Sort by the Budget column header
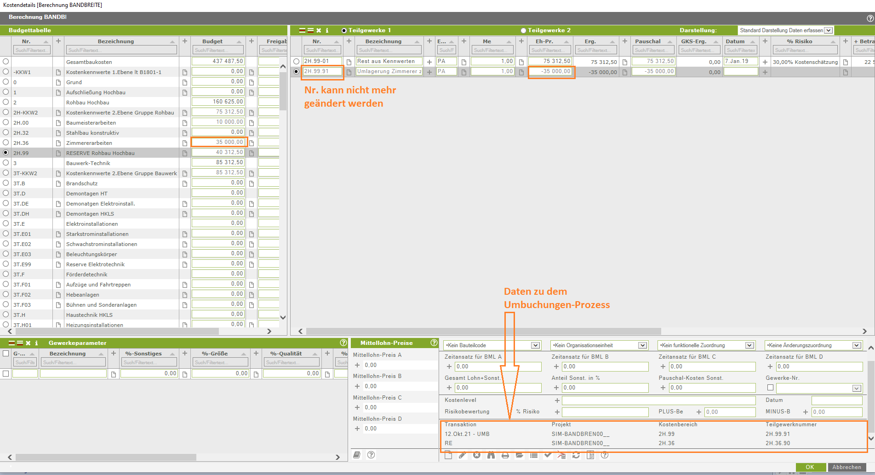This screenshot has width=875, height=475. (212, 41)
